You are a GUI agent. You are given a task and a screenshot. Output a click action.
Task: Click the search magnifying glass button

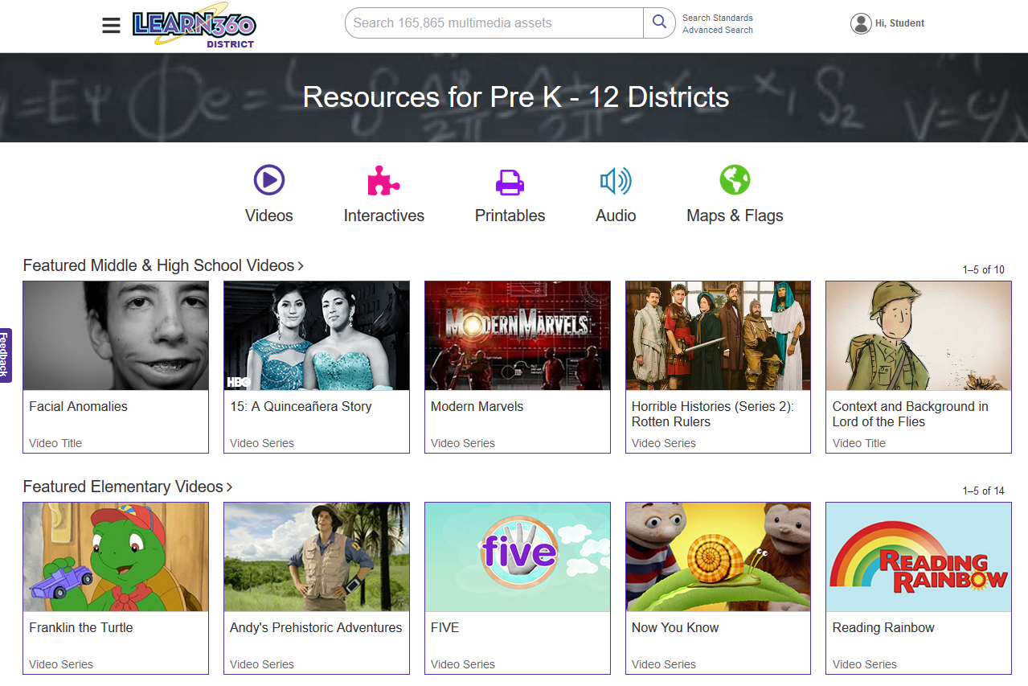click(659, 23)
